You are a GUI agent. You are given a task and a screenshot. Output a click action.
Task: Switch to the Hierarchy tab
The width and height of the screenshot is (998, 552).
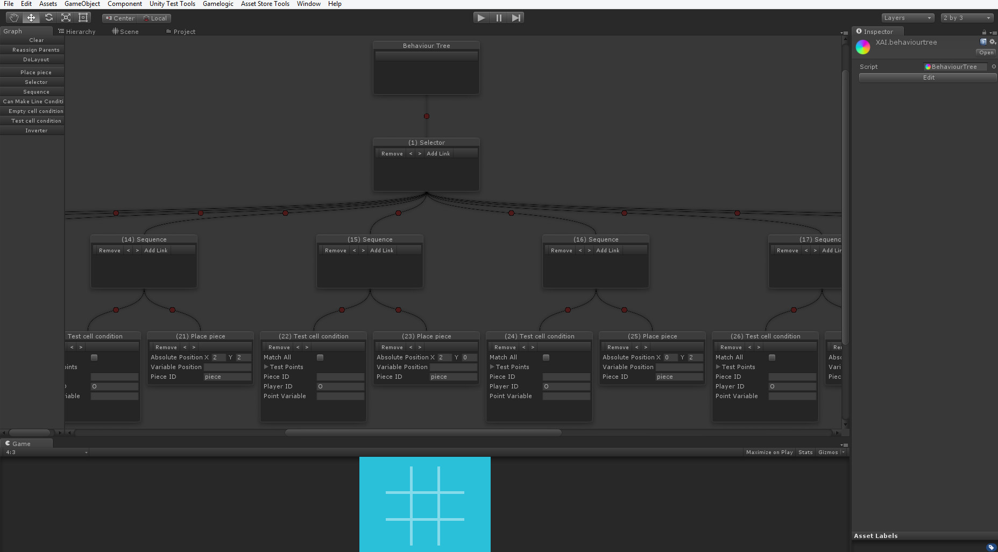tap(77, 32)
